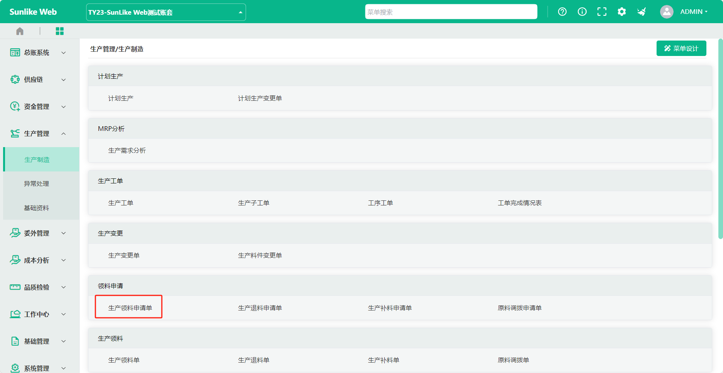The image size is (723, 373).
Task: Open 委外管理 menu label
Action: [37, 233]
